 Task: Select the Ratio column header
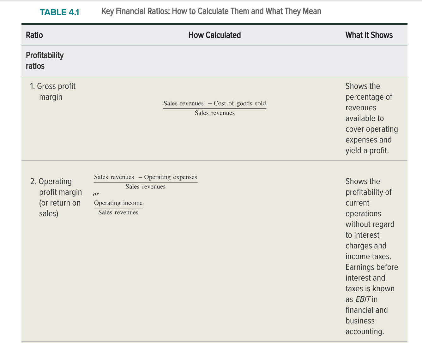34,35
